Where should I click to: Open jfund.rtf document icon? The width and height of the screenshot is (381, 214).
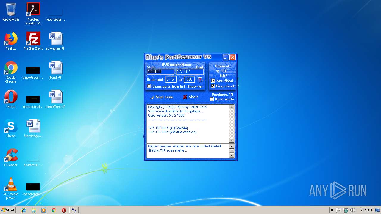click(x=55, y=70)
